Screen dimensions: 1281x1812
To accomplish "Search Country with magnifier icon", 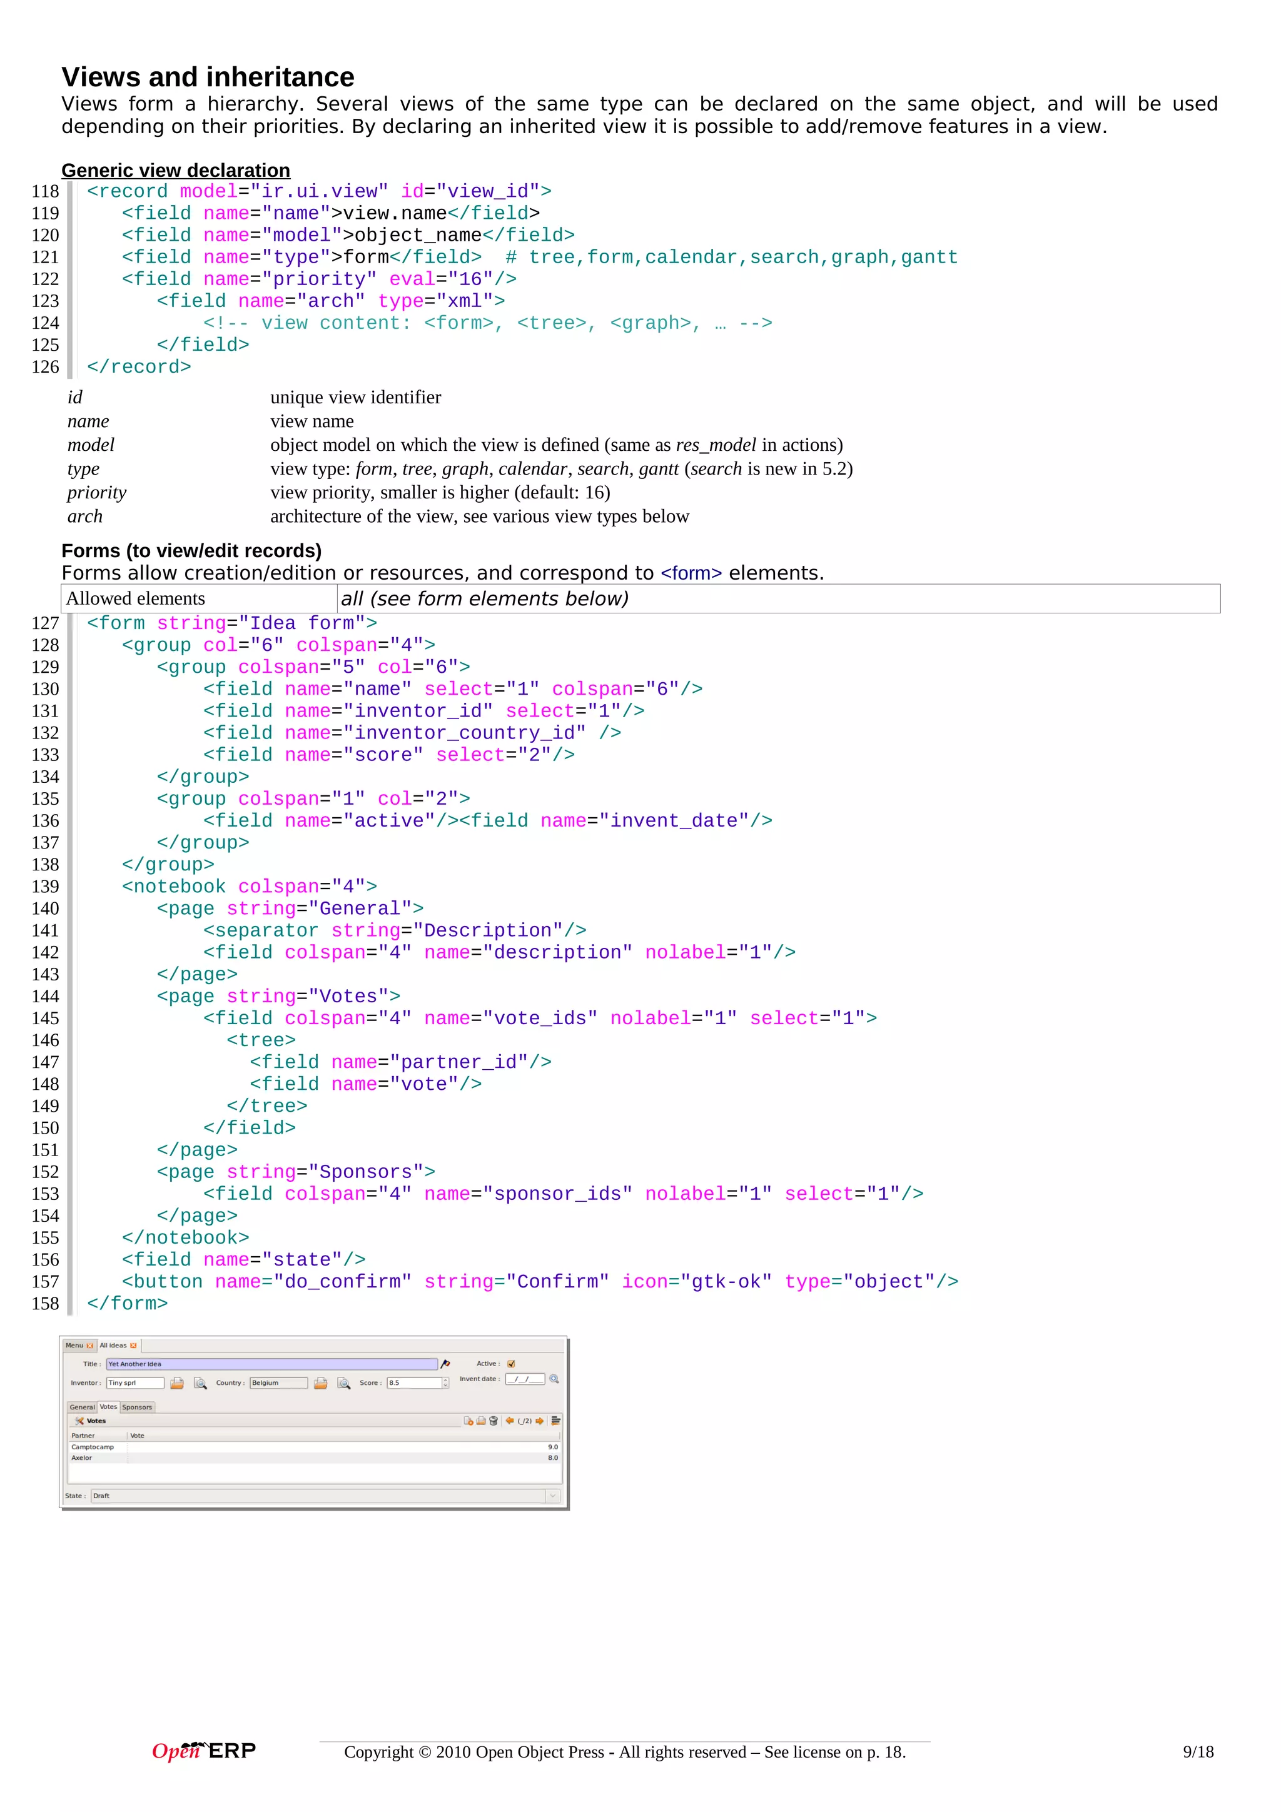I will (x=344, y=1382).
